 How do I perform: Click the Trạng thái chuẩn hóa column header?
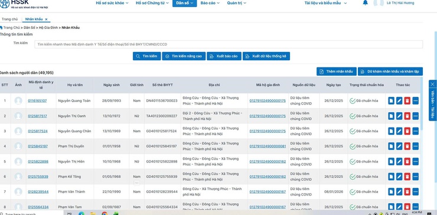click(367, 85)
